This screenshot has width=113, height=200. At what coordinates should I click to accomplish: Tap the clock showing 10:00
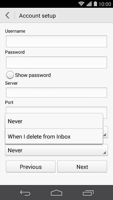[x=105, y=4]
